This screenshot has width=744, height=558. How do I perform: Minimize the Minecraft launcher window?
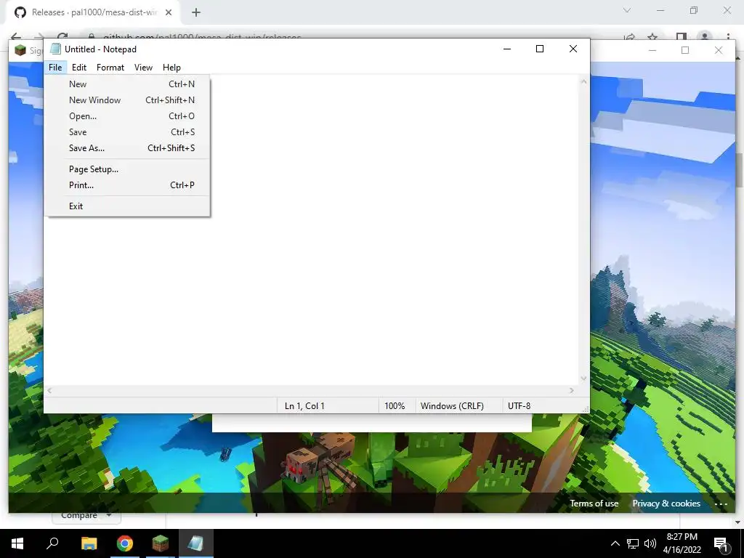click(652, 50)
